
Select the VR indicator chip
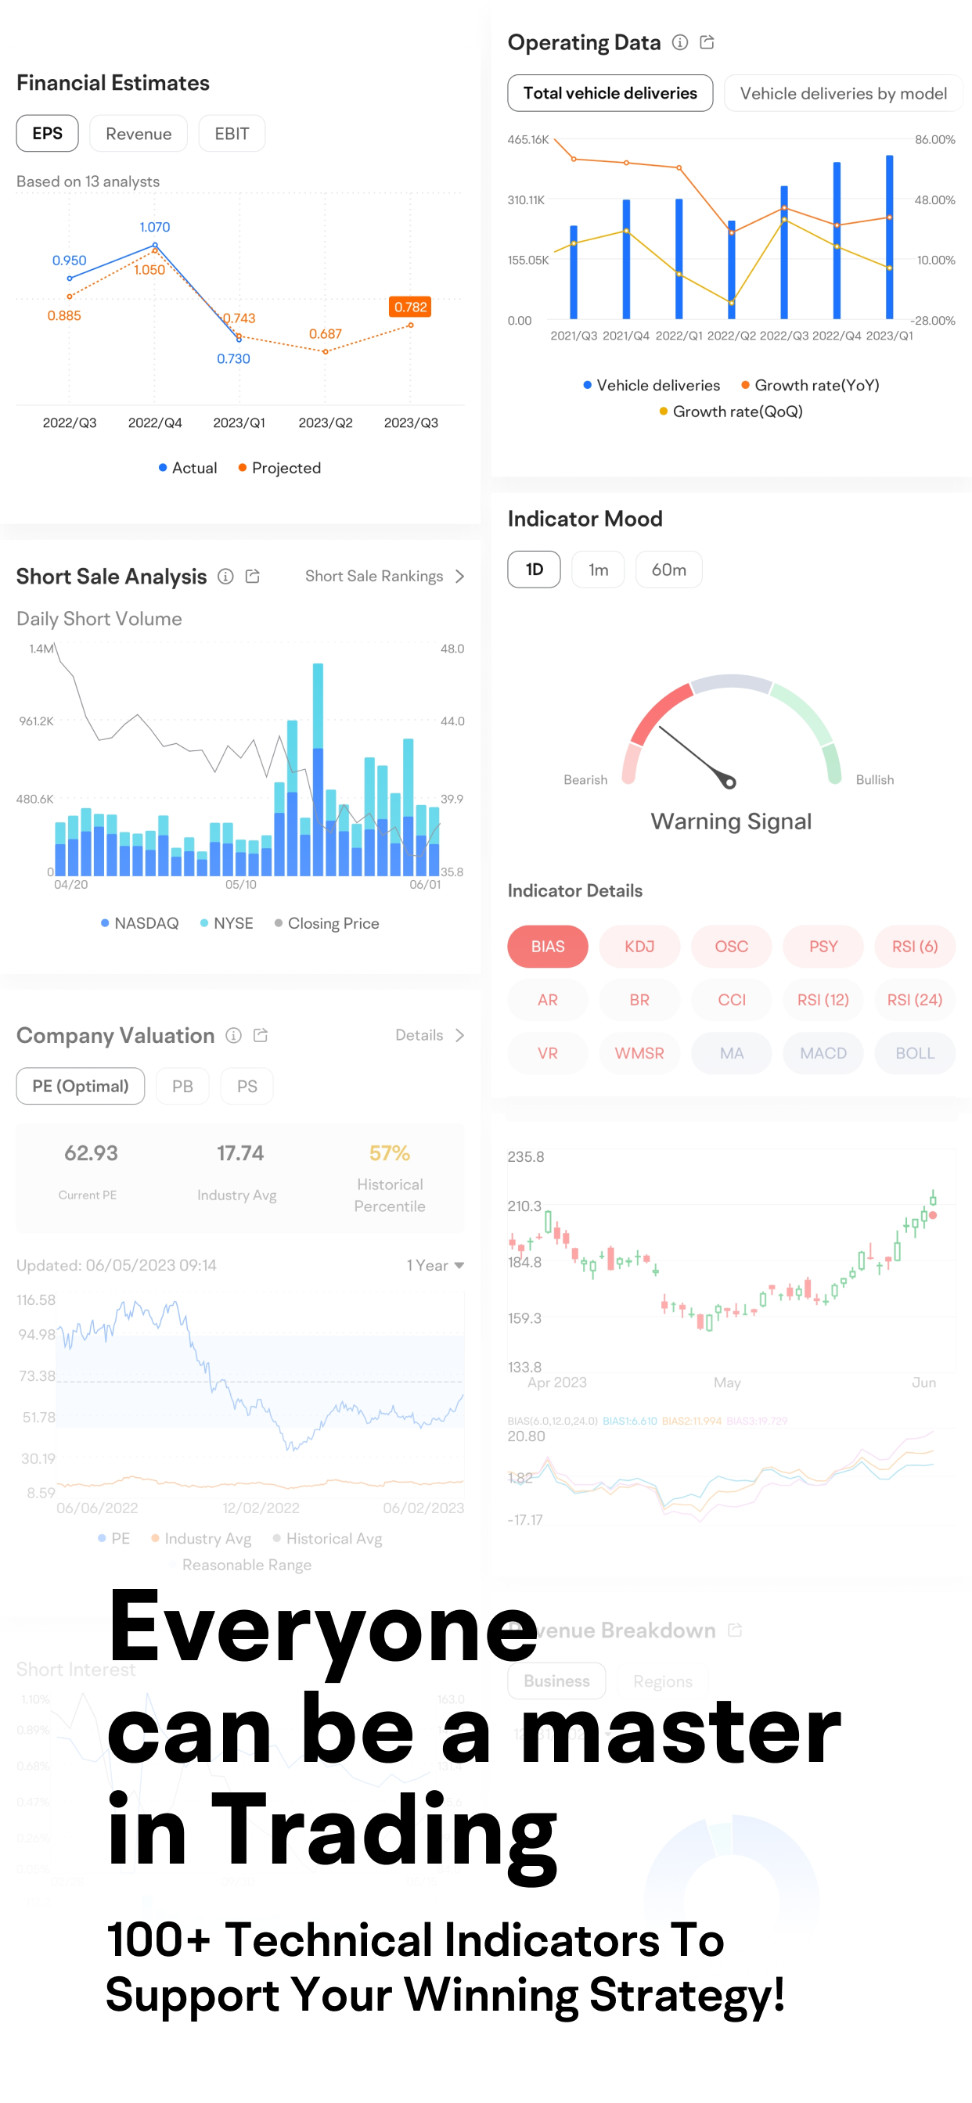pyautogui.click(x=548, y=1053)
